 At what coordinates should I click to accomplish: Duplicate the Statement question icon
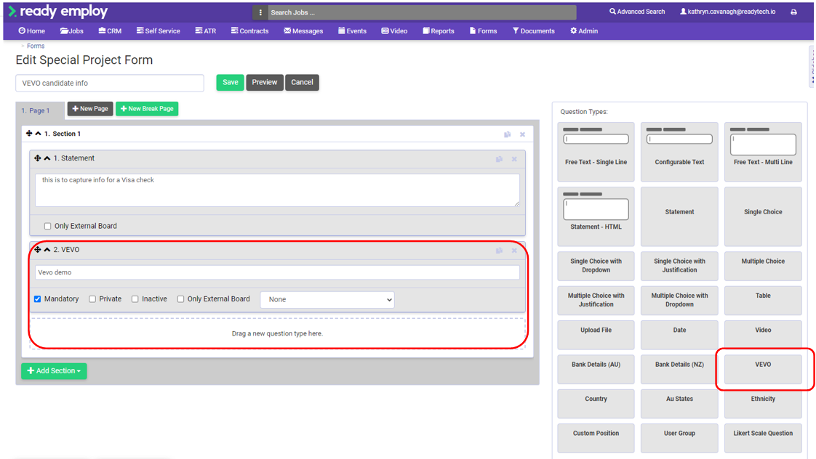(x=499, y=159)
